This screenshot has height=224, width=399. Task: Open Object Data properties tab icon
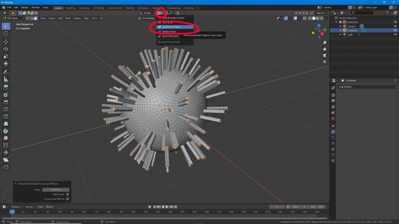333,155
